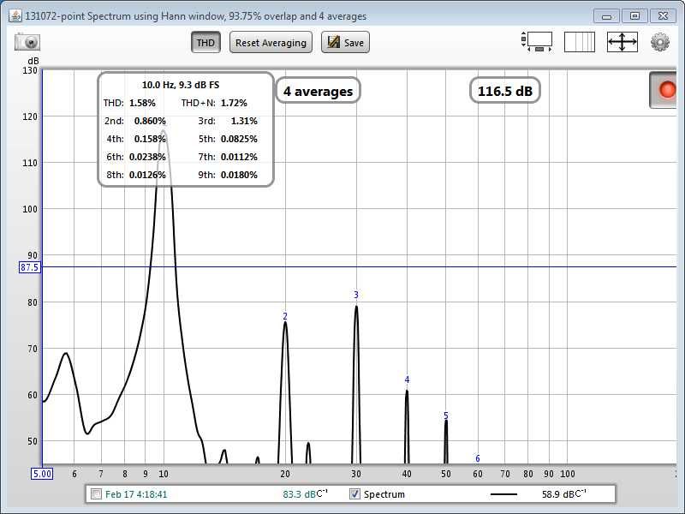
Task: Click the 58.9 dBC Spectrum legend value
Action: [x=563, y=494]
